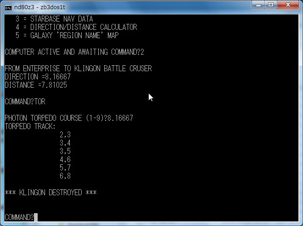
Task: Click the window title 'nd80z3 - zb3dos1t'
Action: coord(40,7)
